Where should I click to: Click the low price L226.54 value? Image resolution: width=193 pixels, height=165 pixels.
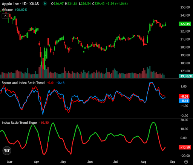tap(85, 4)
